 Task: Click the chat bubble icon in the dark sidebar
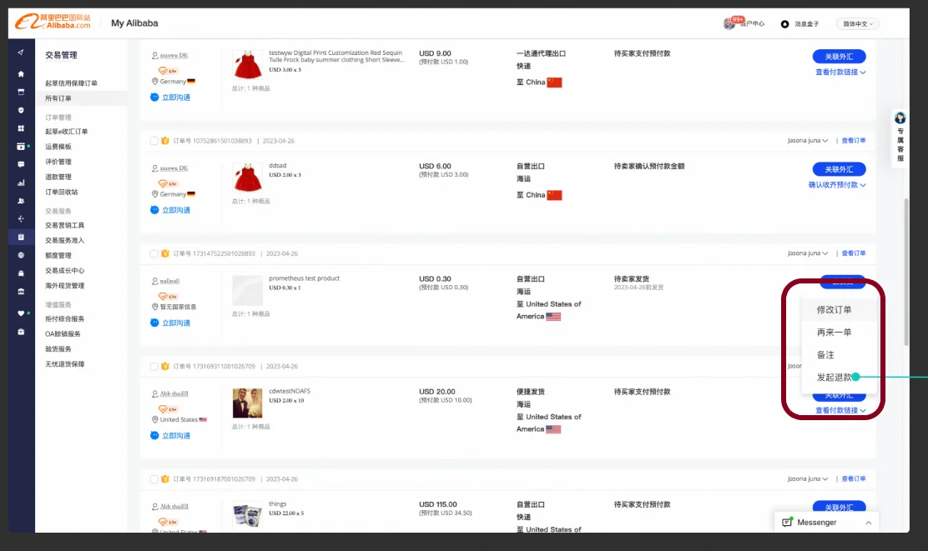click(x=21, y=164)
